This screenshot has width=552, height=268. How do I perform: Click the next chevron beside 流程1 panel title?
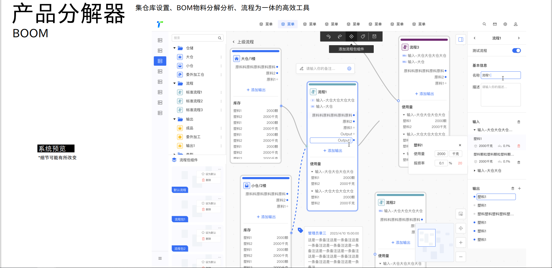(x=519, y=38)
